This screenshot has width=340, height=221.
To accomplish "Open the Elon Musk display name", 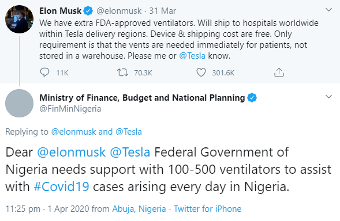I will [x=60, y=11].
